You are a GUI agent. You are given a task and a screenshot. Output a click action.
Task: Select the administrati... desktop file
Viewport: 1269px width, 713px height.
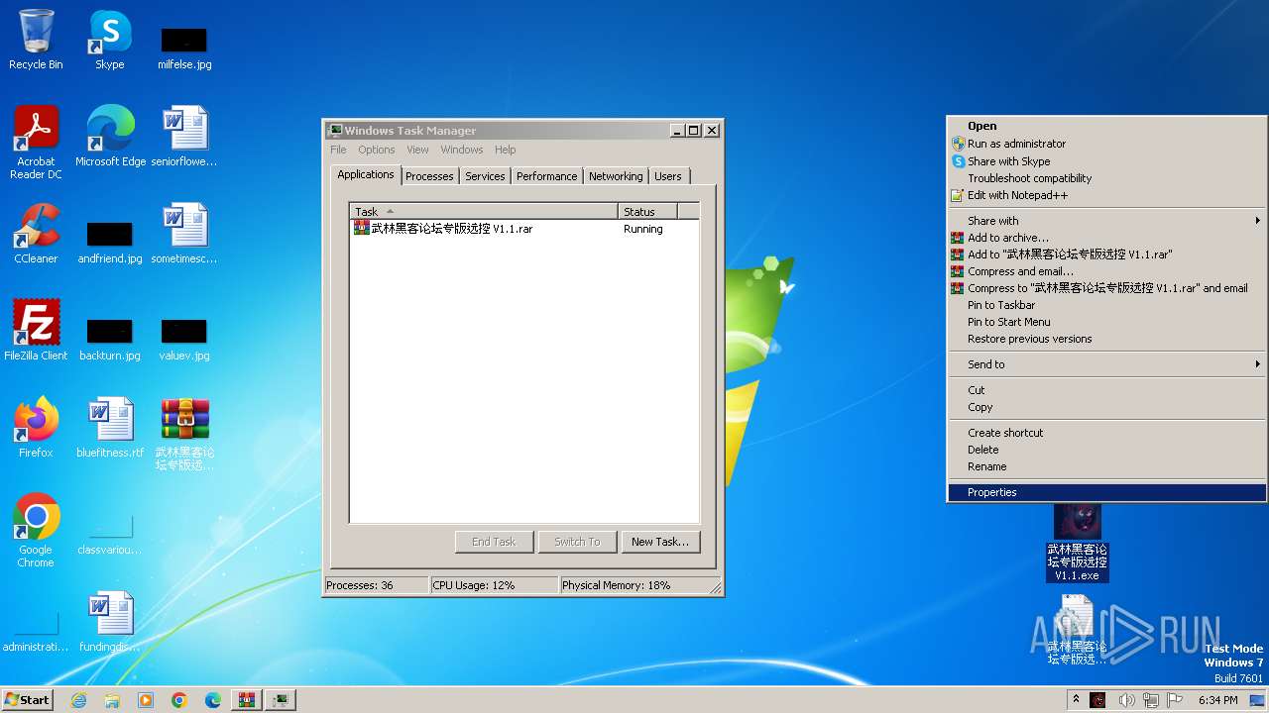(x=36, y=632)
